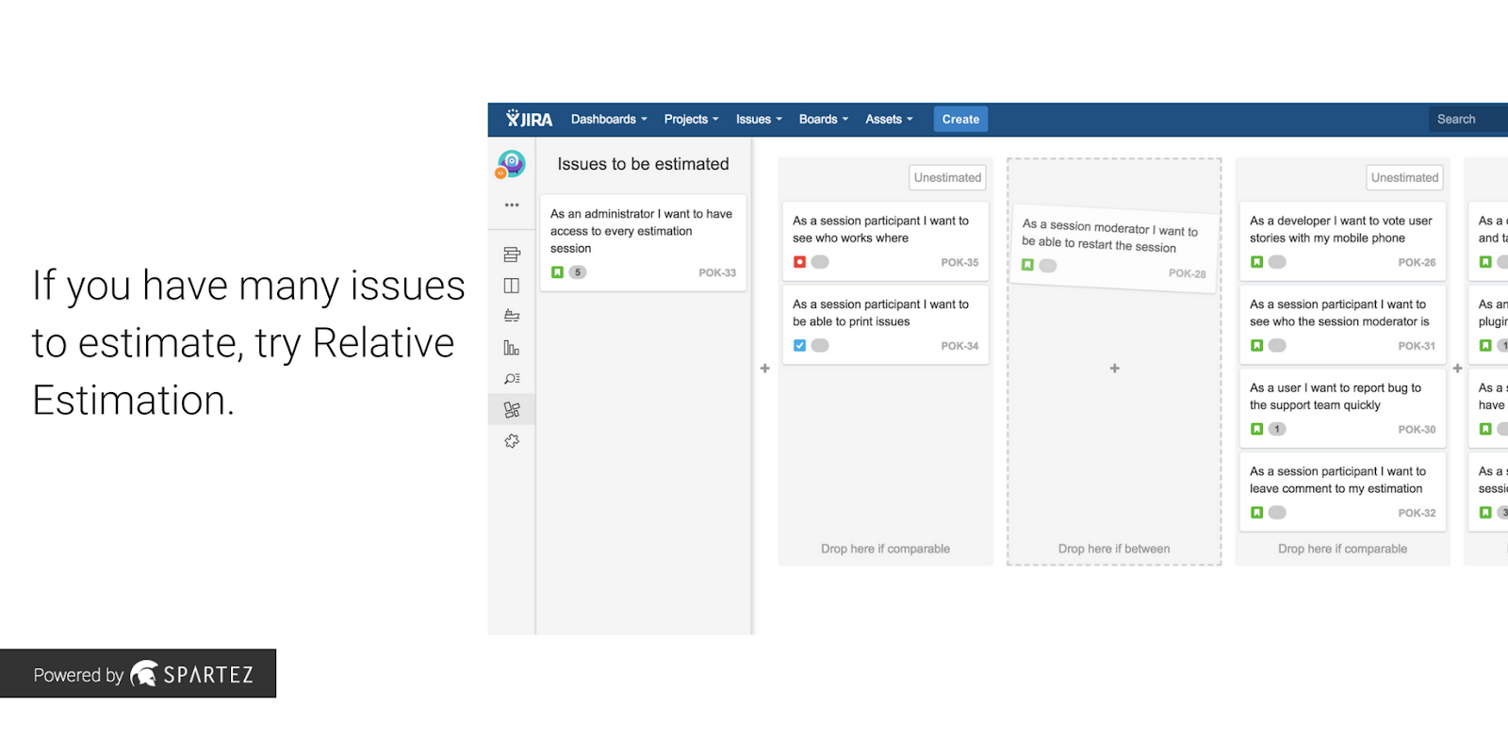
Task: Select the Relative Estimation cards icon
Action: [x=512, y=410]
